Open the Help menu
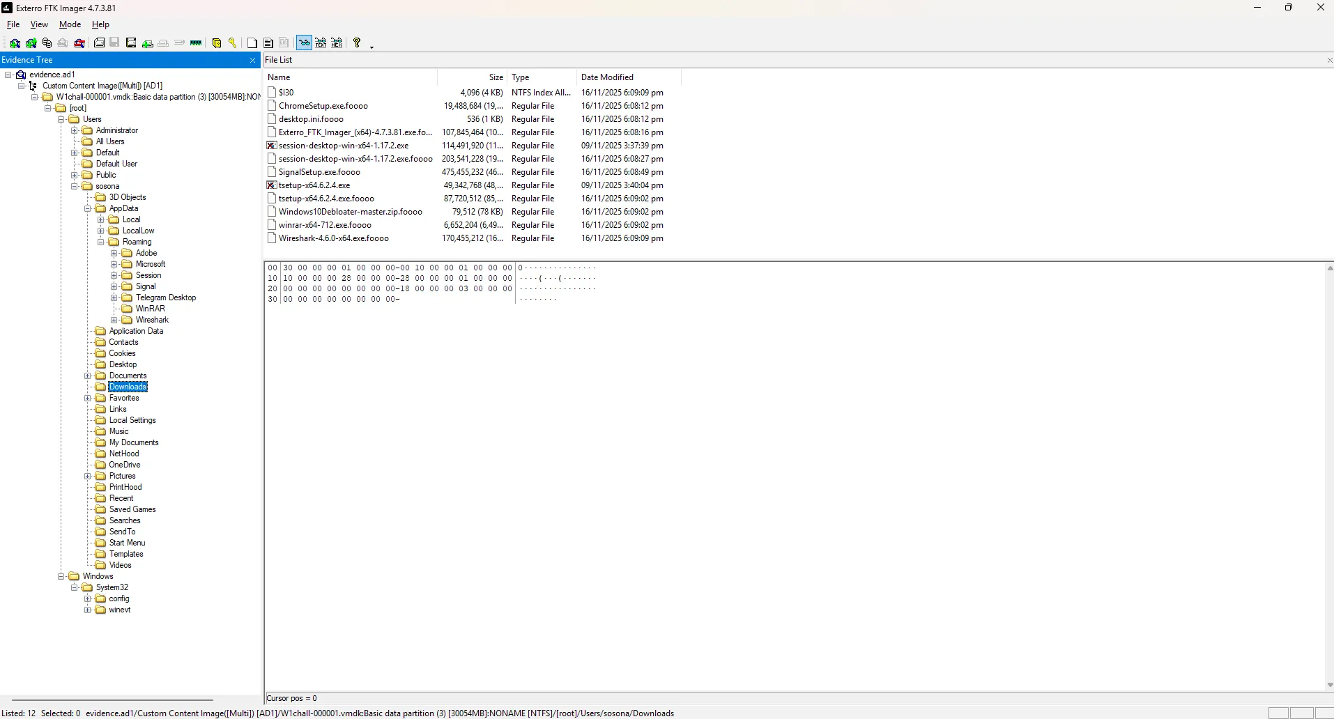The height and width of the screenshot is (719, 1334). (100, 24)
